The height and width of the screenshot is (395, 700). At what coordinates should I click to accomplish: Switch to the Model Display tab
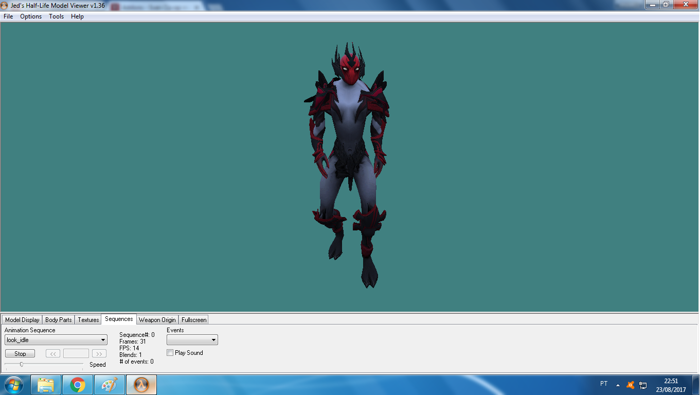(x=22, y=319)
